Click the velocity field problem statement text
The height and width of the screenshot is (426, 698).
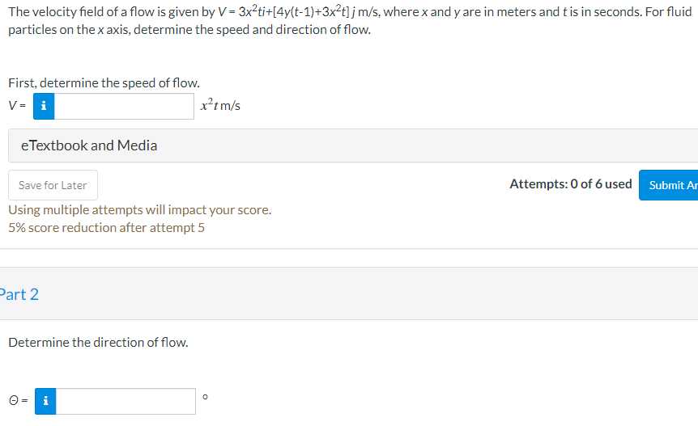point(350,20)
